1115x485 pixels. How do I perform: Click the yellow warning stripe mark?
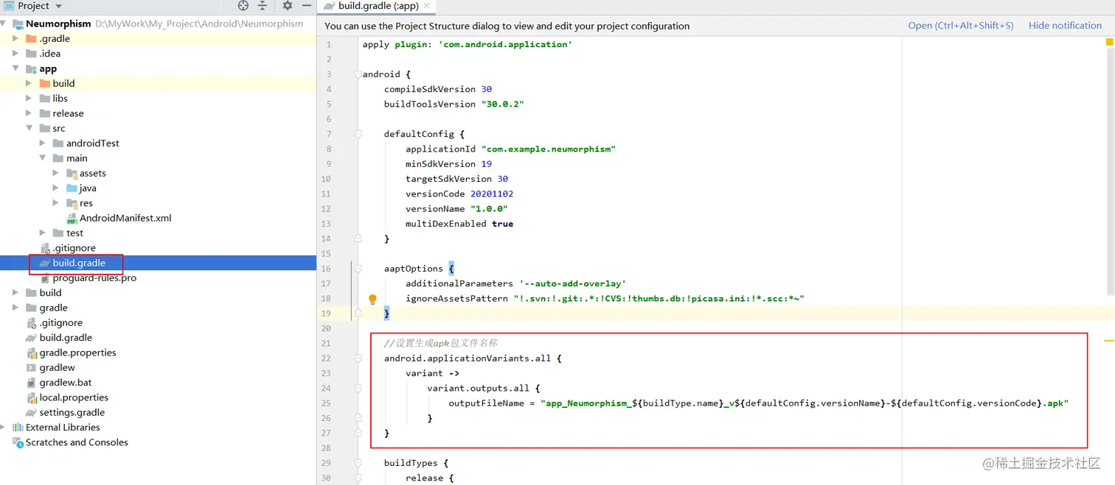[1108, 341]
